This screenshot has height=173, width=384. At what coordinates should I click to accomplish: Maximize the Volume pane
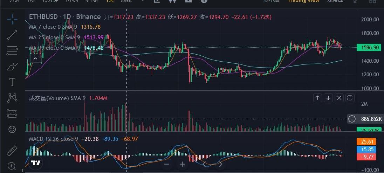point(350,98)
